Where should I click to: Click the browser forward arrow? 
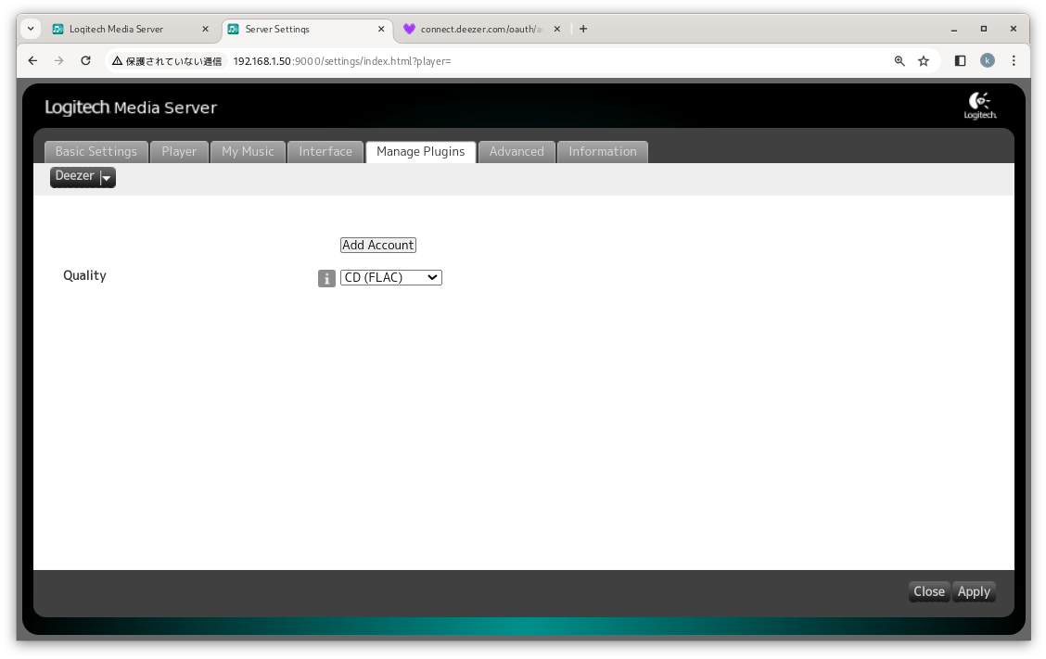58,60
